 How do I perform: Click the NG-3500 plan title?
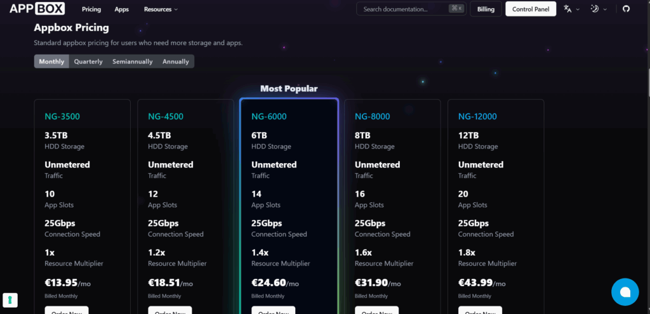[62, 117]
